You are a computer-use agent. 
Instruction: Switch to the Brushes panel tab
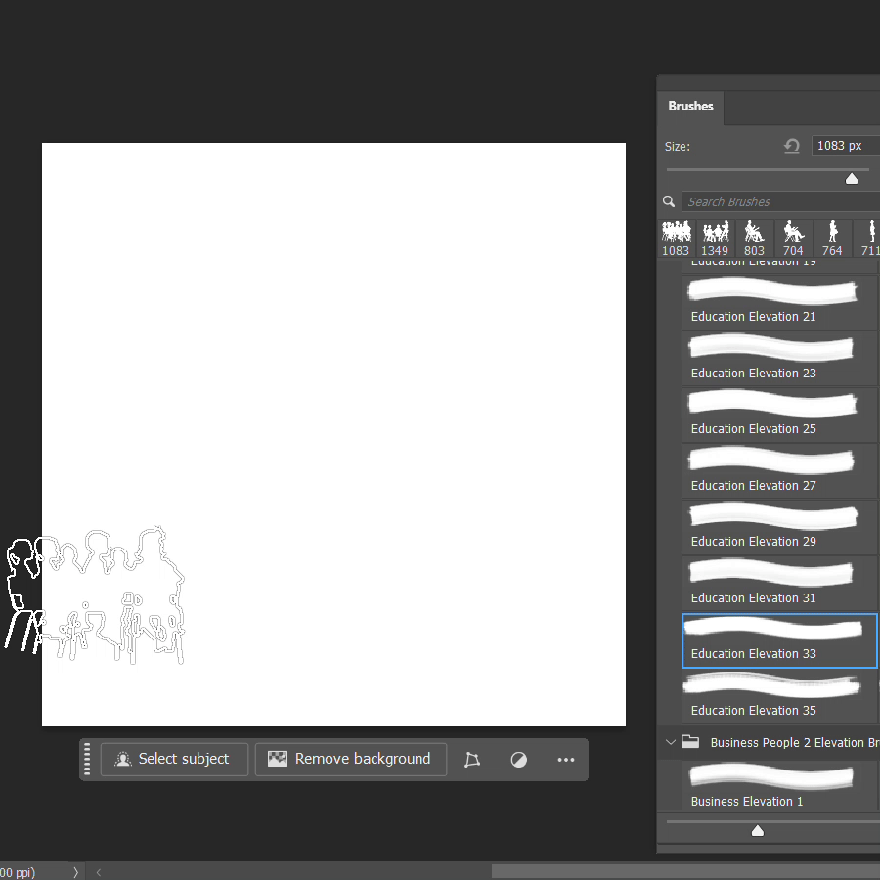click(690, 106)
